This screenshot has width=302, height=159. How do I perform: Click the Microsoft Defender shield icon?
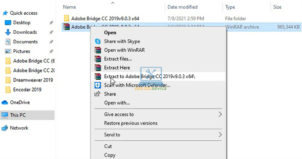(x=98, y=85)
